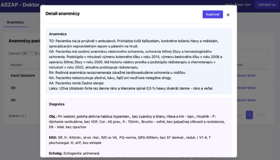Close the Detail anamnézy dialog with X
The image size is (280, 160).
pyautogui.click(x=228, y=15)
